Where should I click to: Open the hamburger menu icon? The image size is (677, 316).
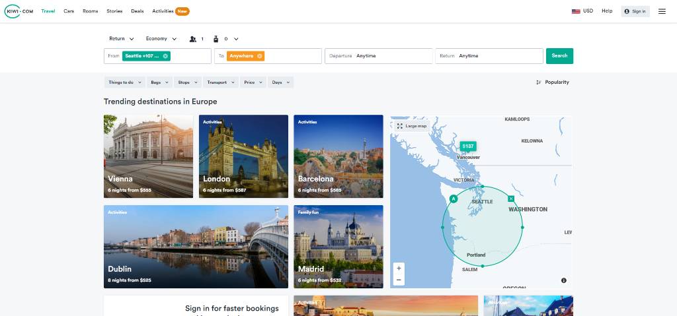662,12
